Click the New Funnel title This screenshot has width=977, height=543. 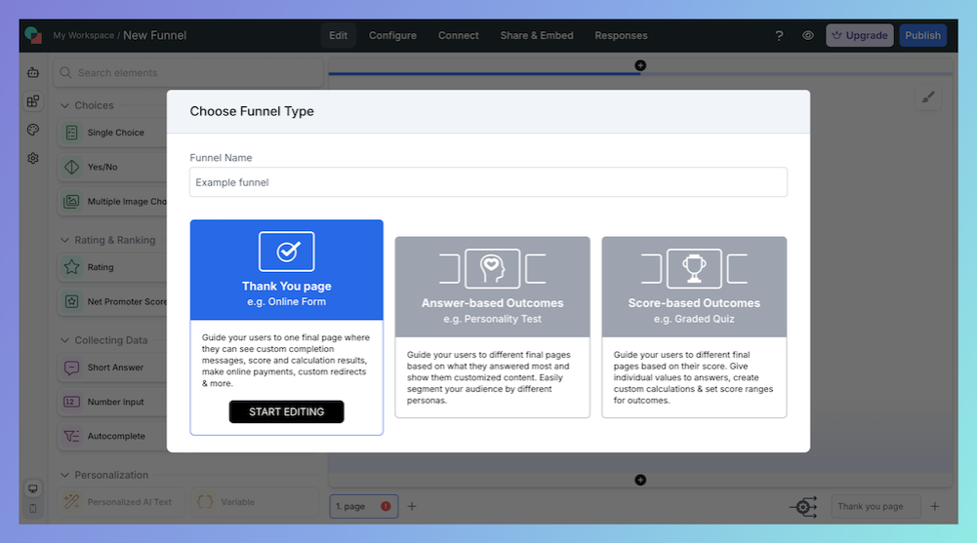click(x=154, y=35)
